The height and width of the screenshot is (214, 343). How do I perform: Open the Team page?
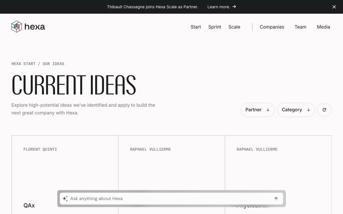(300, 27)
